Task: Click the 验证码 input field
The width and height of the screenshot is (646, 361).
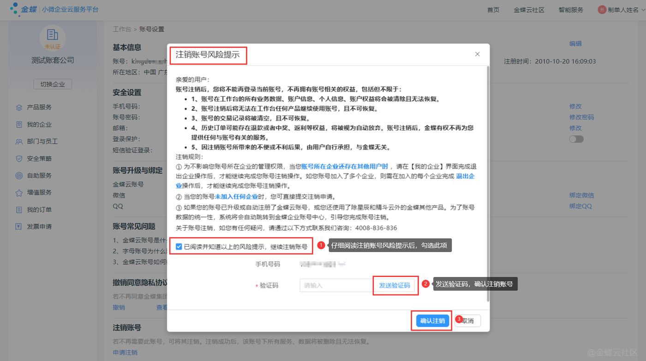Action: (336, 285)
